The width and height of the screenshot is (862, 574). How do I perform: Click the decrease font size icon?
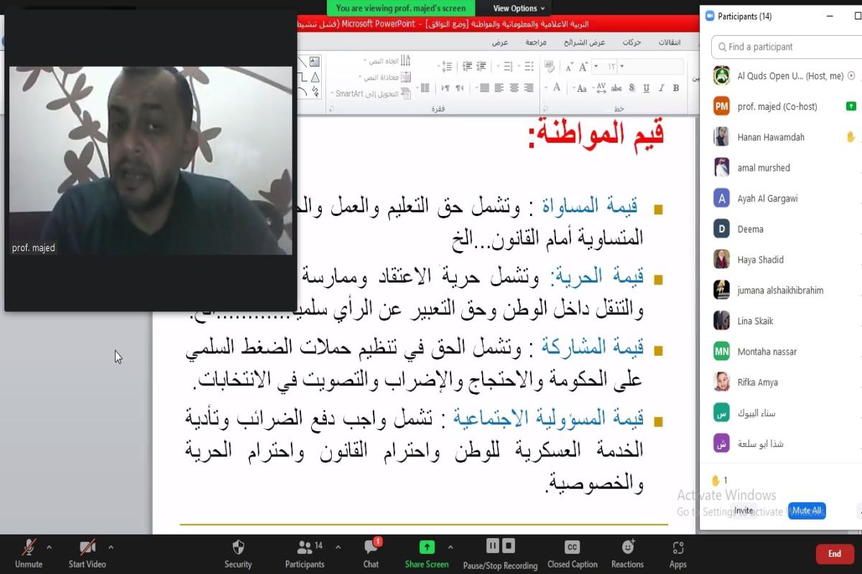569,67
